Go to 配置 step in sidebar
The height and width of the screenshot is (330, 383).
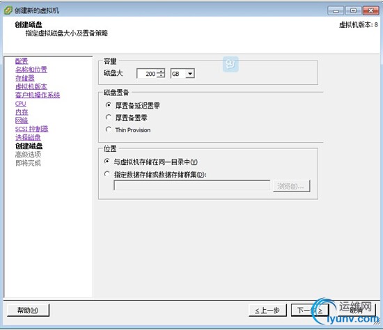pos(22,61)
